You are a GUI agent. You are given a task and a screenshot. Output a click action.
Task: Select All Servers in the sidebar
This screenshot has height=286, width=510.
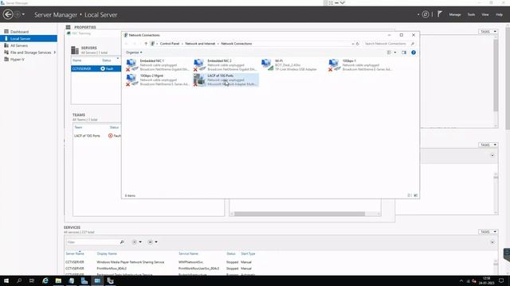pyautogui.click(x=19, y=46)
